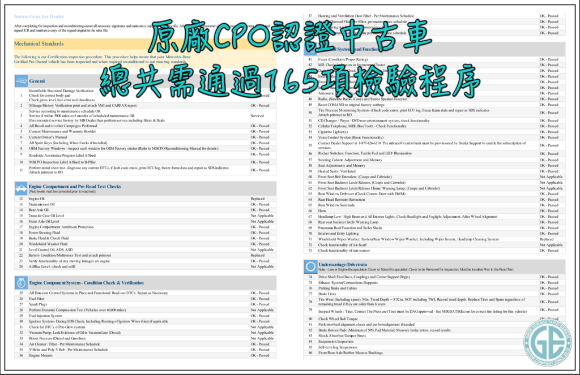
Task: Select the 'Engine Oil' row label
Action: pos(37,199)
